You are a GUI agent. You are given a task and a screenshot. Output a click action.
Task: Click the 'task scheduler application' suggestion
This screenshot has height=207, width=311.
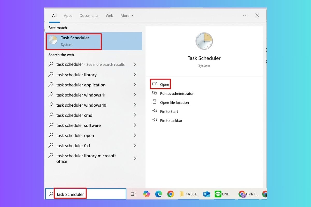tap(81, 85)
